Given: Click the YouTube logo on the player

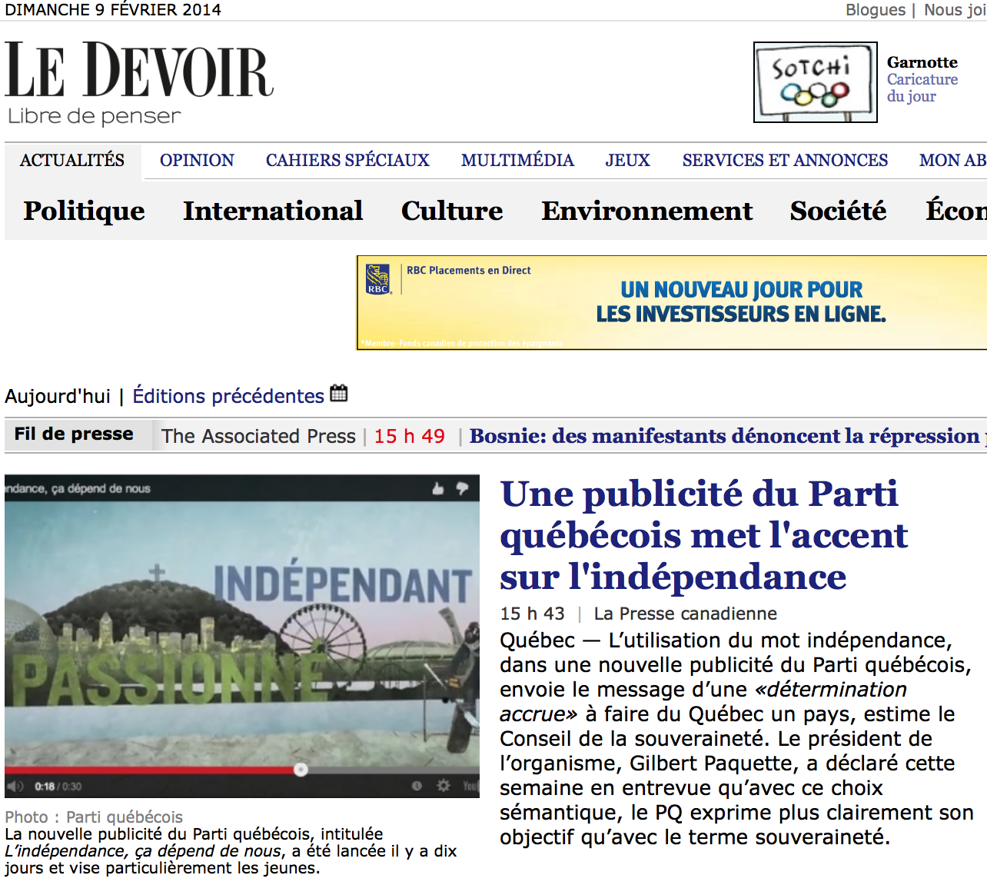Looking at the screenshot, I should tap(470, 786).
